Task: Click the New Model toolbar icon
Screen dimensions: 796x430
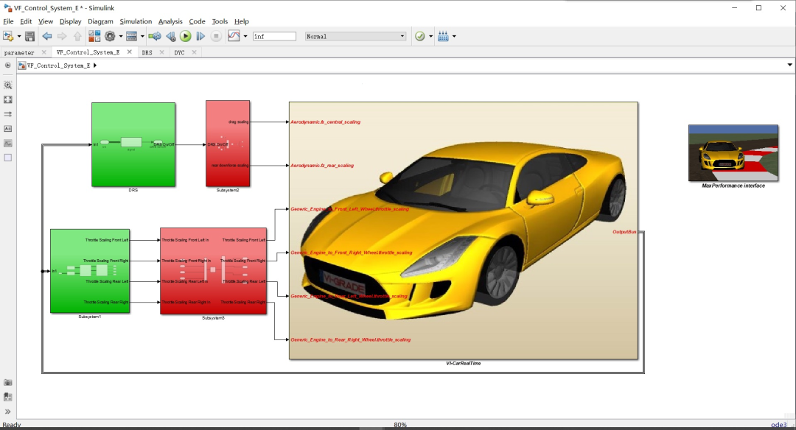Action: [x=7, y=36]
